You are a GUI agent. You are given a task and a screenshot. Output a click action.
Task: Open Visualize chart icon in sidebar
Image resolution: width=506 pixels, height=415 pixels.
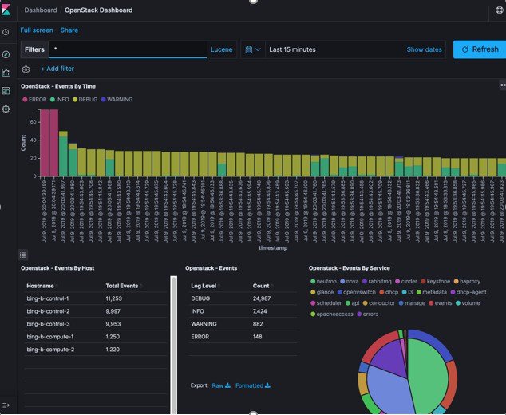[6, 73]
